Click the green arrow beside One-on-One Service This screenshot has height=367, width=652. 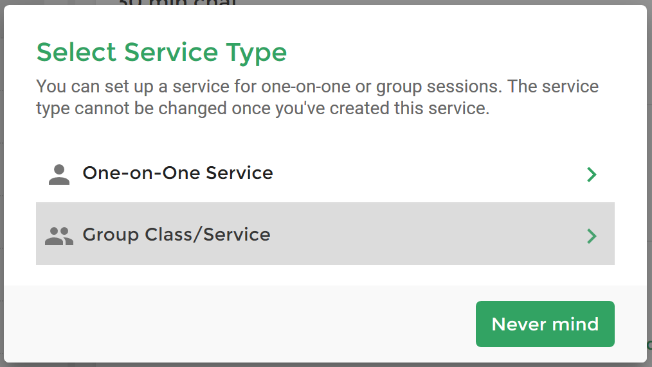pos(592,175)
